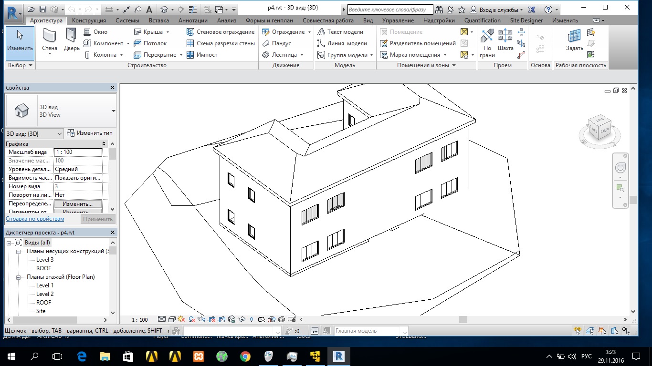
Task: Click the ViewCube in the 3D view
Action: pyautogui.click(x=599, y=128)
